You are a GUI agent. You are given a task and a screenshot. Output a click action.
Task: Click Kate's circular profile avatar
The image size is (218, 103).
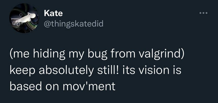24,18
